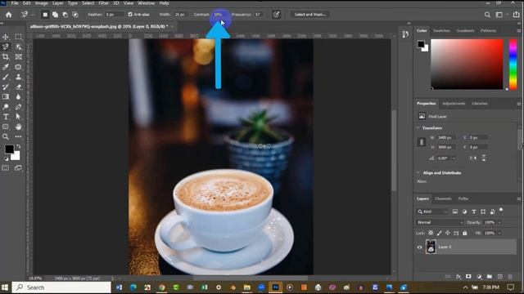The image size is (524, 294).
Task: Select the Rectangle shape tool
Action: click(6, 127)
